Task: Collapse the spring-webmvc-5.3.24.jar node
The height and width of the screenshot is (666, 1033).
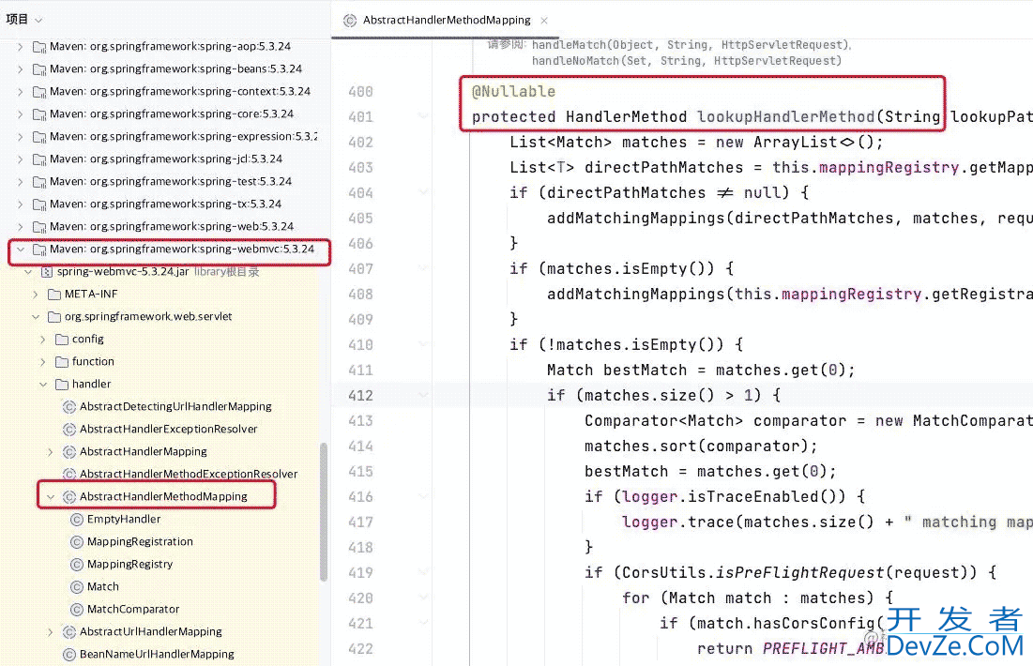Action: (x=28, y=272)
